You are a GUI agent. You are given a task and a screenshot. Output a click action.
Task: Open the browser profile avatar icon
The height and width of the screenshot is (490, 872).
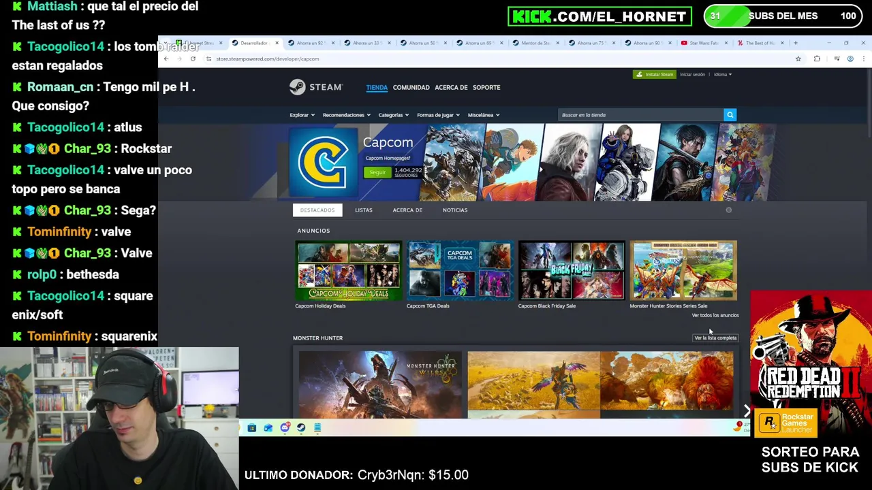(850, 59)
